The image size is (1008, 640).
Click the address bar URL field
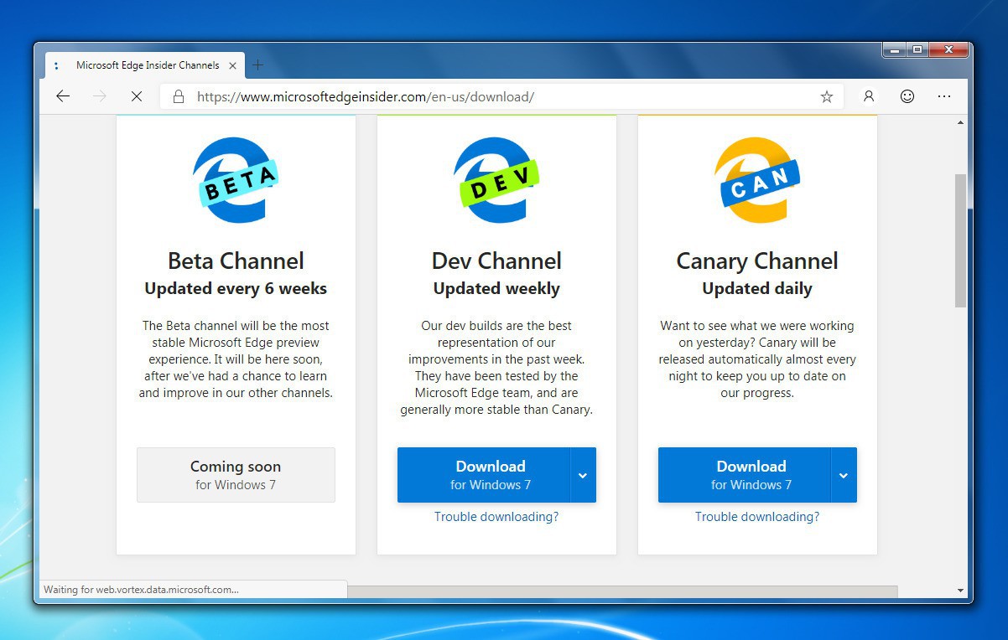[x=503, y=96]
